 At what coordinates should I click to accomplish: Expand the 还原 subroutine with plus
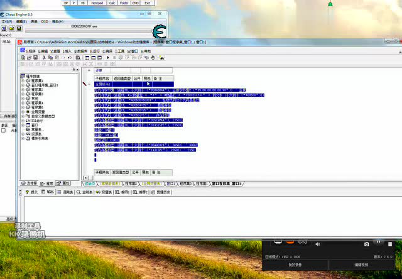pyautogui.click(x=89, y=70)
